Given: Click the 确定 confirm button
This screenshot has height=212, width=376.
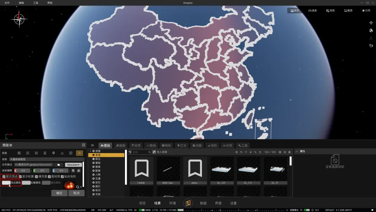Looking at the screenshot, I should pyautogui.click(x=59, y=193).
